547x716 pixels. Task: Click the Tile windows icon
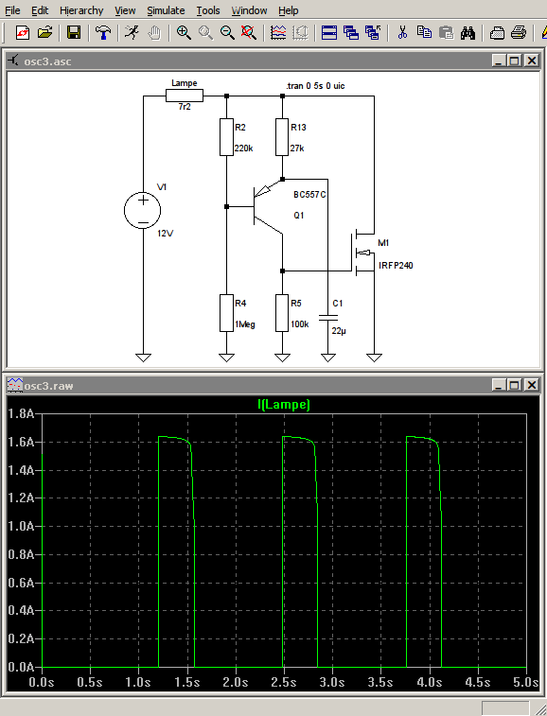click(x=329, y=32)
